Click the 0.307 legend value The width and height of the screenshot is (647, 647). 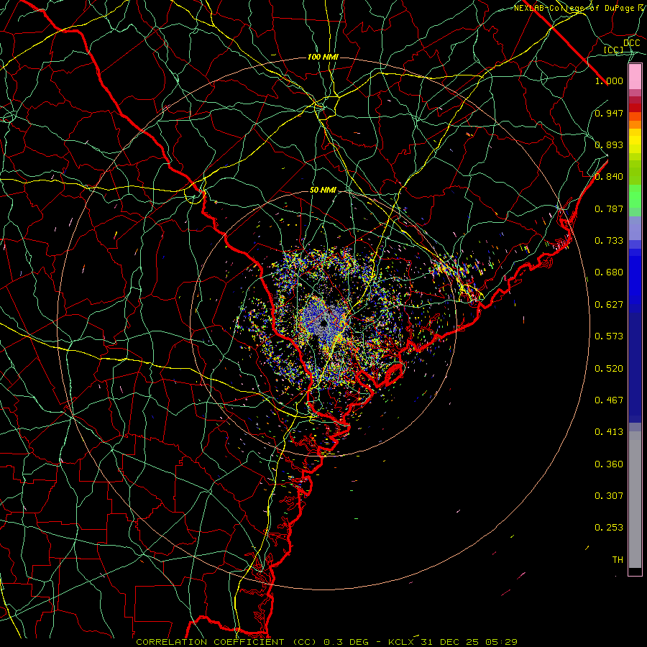[x=609, y=496]
